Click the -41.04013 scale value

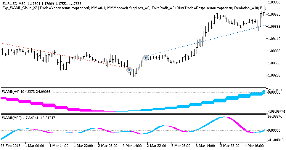point(276,140)
